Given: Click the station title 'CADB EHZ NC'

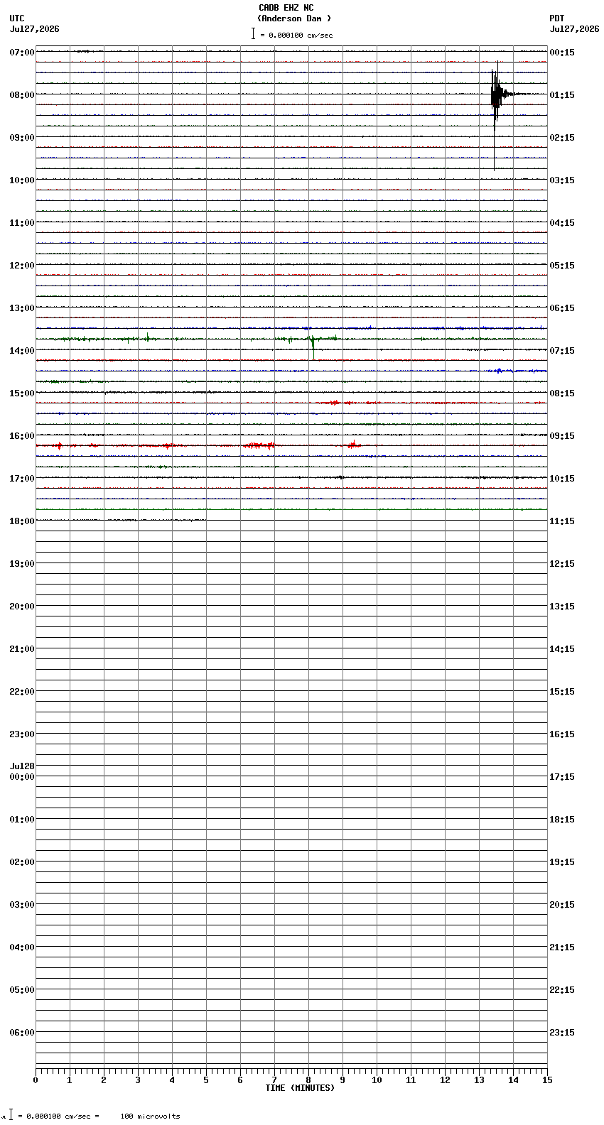Looking at the screenshot, I should (286, 8).
